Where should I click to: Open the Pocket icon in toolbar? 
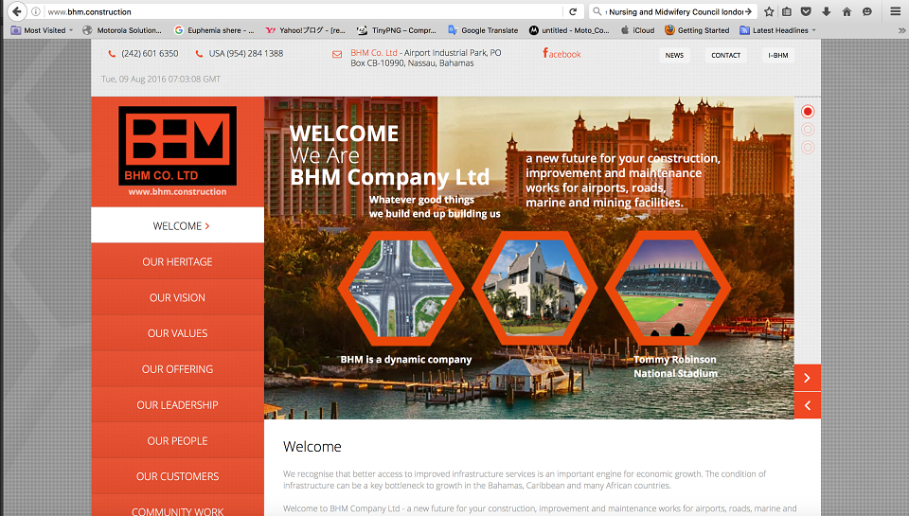[x=806, y=11]
